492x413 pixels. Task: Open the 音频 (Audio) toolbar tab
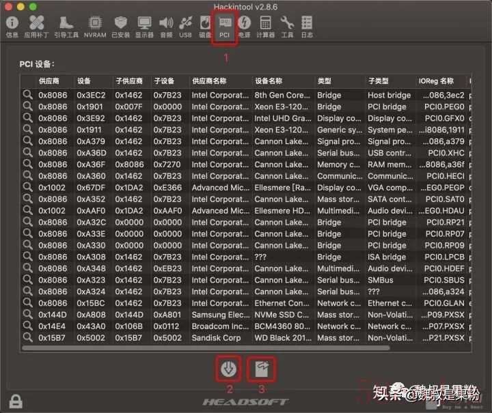point(166,27)
